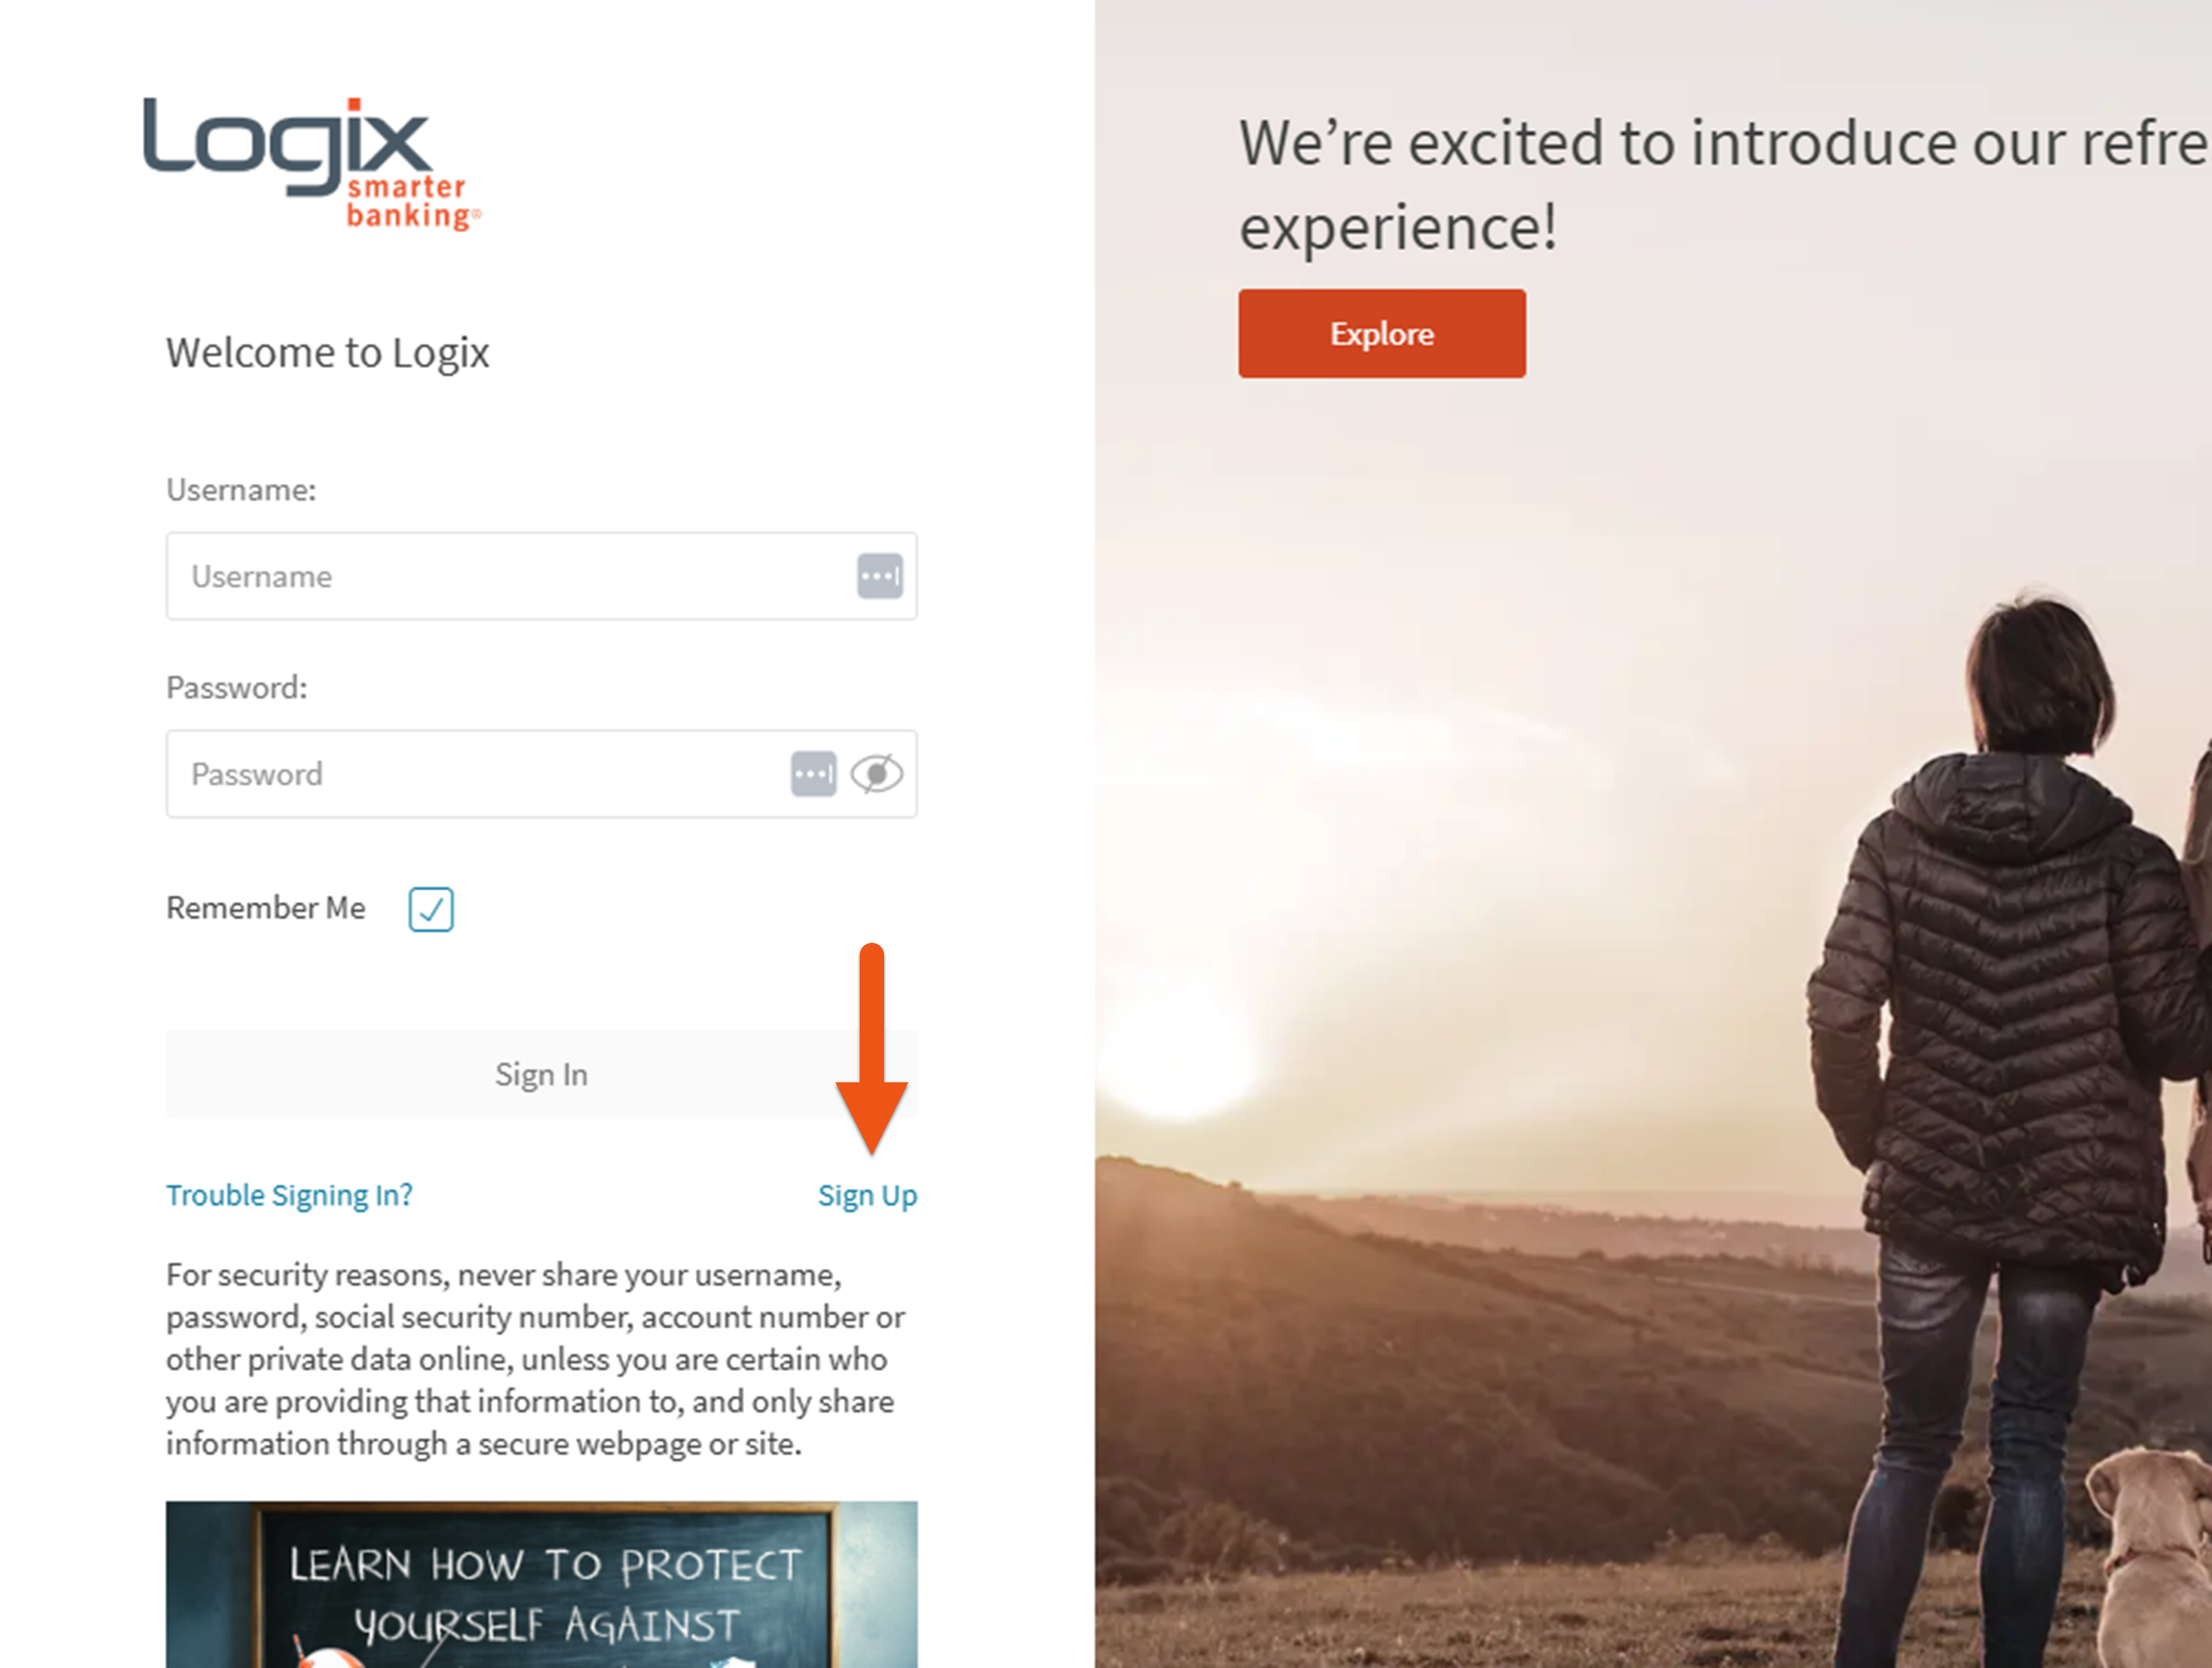Image resolution: width=2212 pixels, height=1668 pixels.
Task: Click the orange Explore button
Action: [x=1382, y=334]
